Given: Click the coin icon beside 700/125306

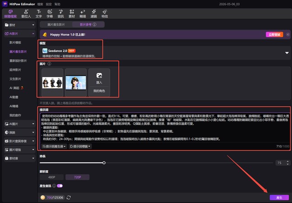Looking at the screenshot, I should click(42, 198).
